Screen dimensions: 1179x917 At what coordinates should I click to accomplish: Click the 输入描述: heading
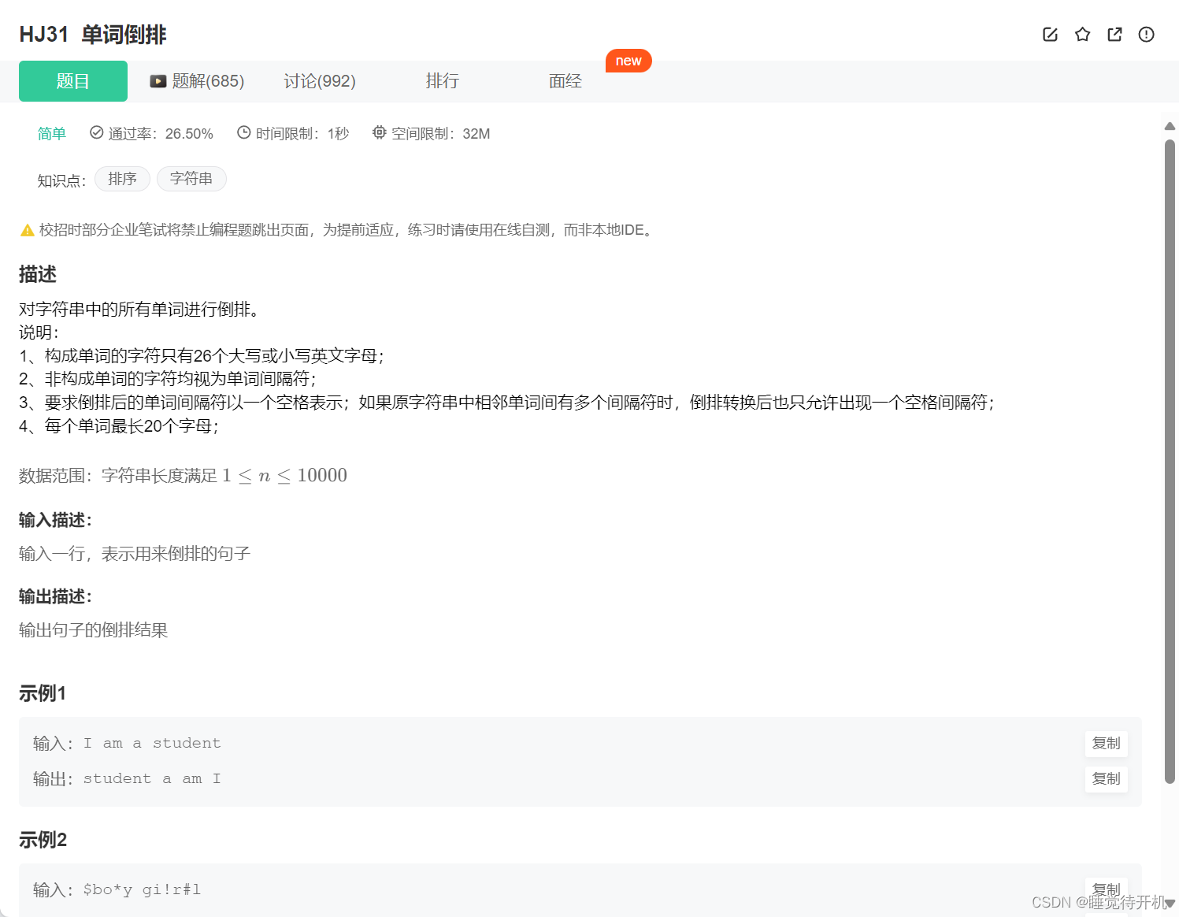coord(55,520)
